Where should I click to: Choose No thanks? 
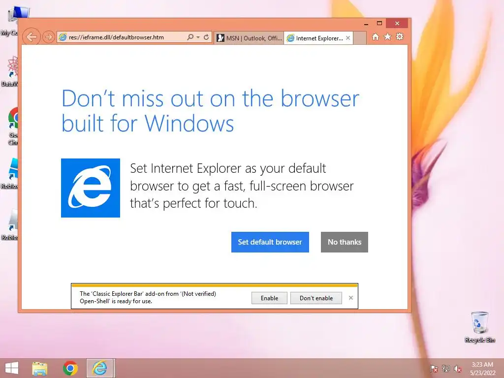344,242
